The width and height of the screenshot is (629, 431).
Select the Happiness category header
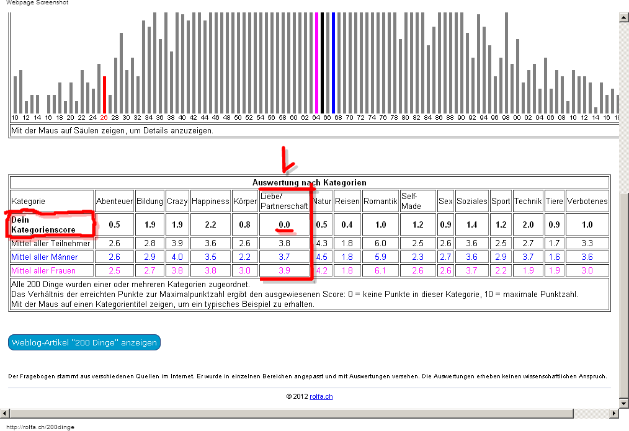coord(210,201)
